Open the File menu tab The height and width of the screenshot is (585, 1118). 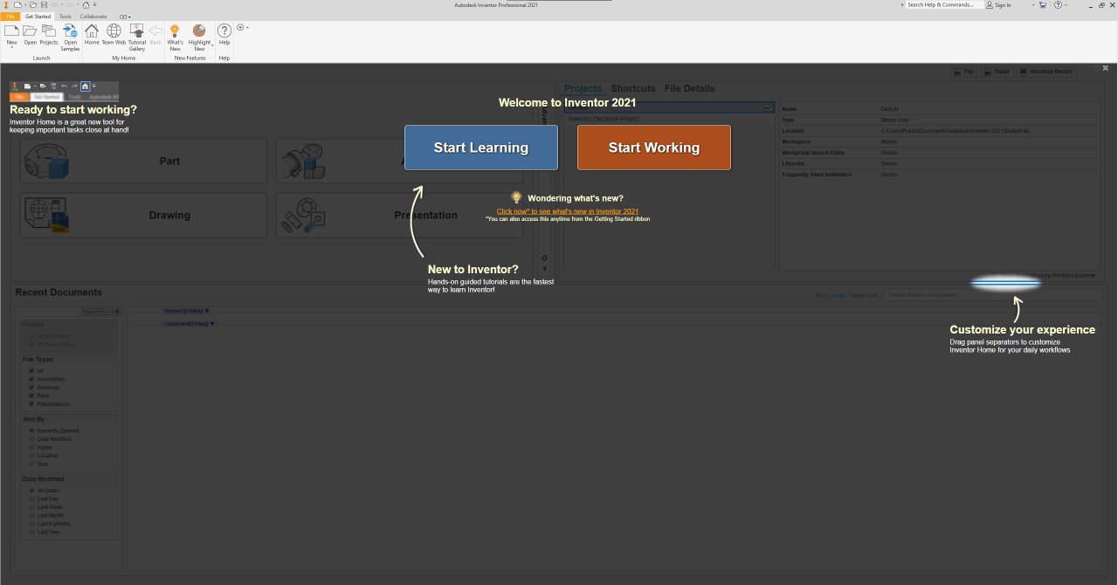click(10, 16)
